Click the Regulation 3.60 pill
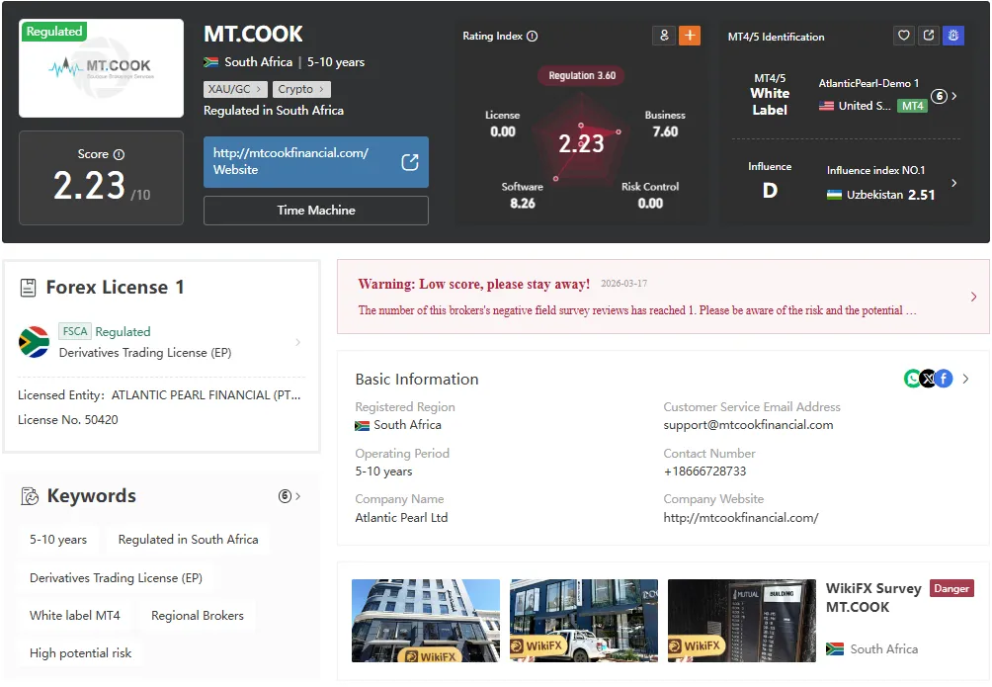The height and width of the screenshot is (687, 992). tap(582, 75)
